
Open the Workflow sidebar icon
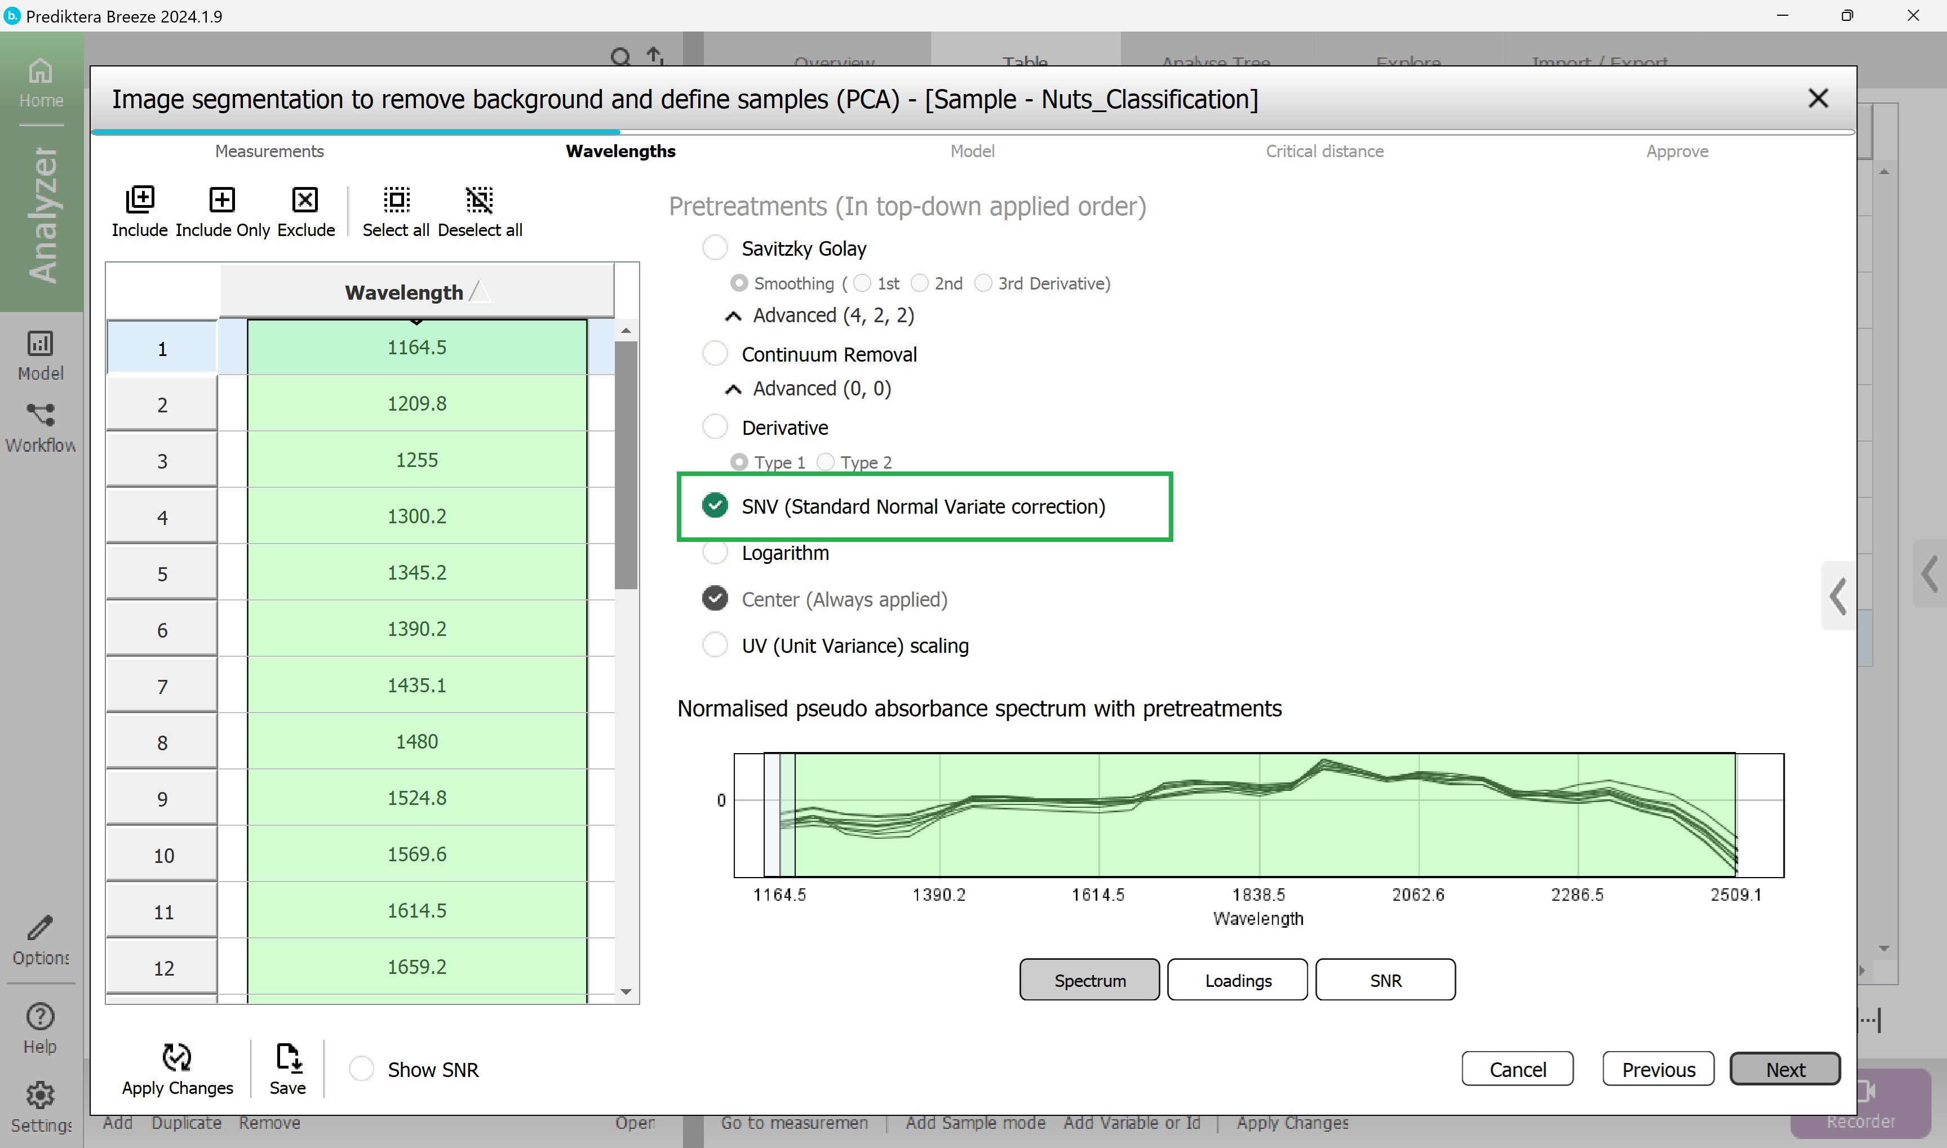pos(40,415)
